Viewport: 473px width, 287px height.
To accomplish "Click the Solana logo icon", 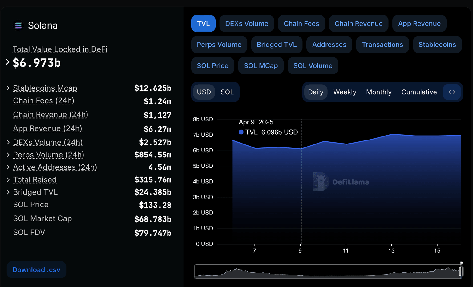I will coord(18,26).
